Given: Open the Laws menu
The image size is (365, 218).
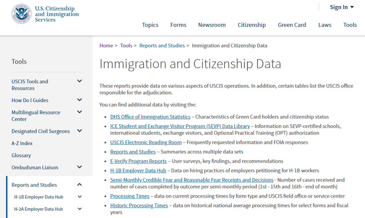Looking at the screenshot, I should pos(325,25).
